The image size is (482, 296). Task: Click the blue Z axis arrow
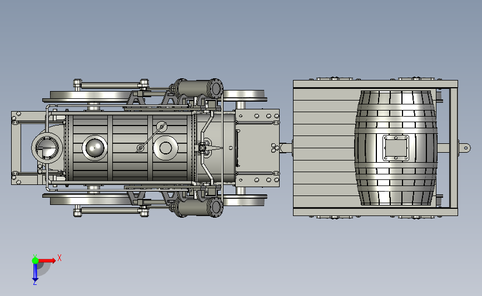tap(35, 273)
